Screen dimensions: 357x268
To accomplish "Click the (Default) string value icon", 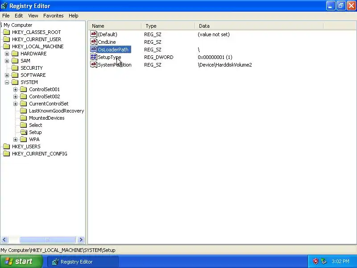I will (94, 34).
